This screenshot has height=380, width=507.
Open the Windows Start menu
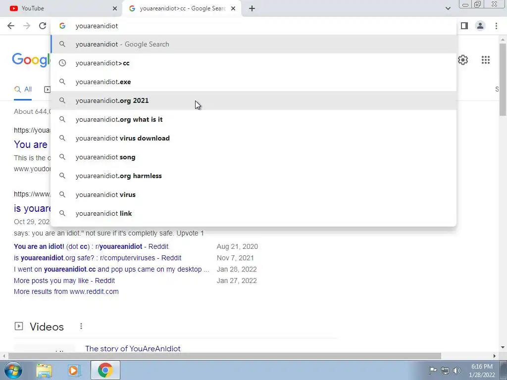coord(13,370)
